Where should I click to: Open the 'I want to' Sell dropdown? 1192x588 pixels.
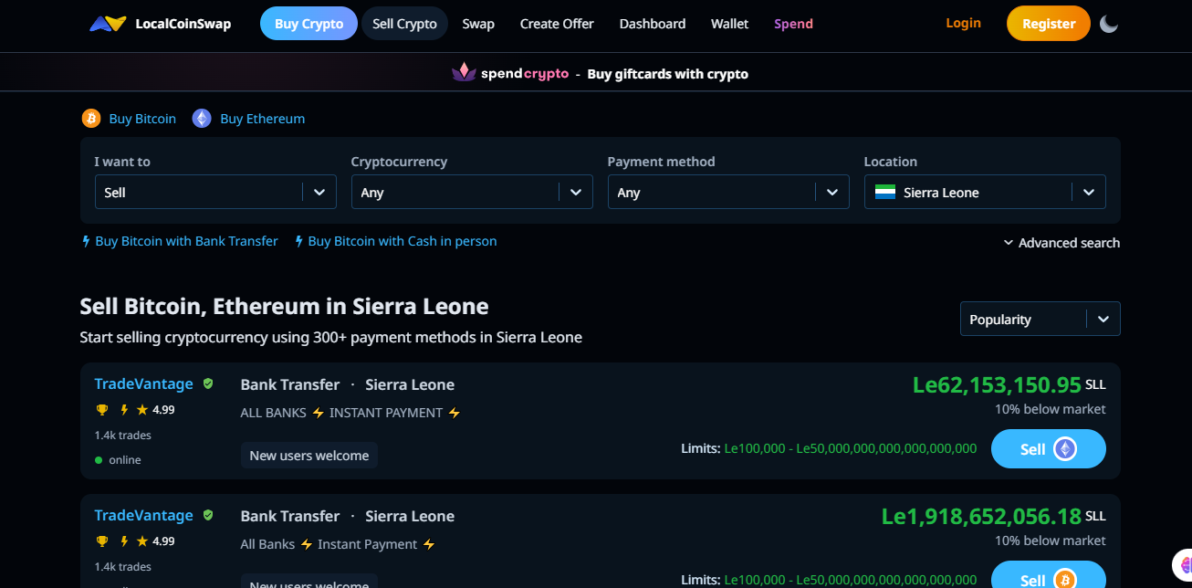(x=215, y=193)
